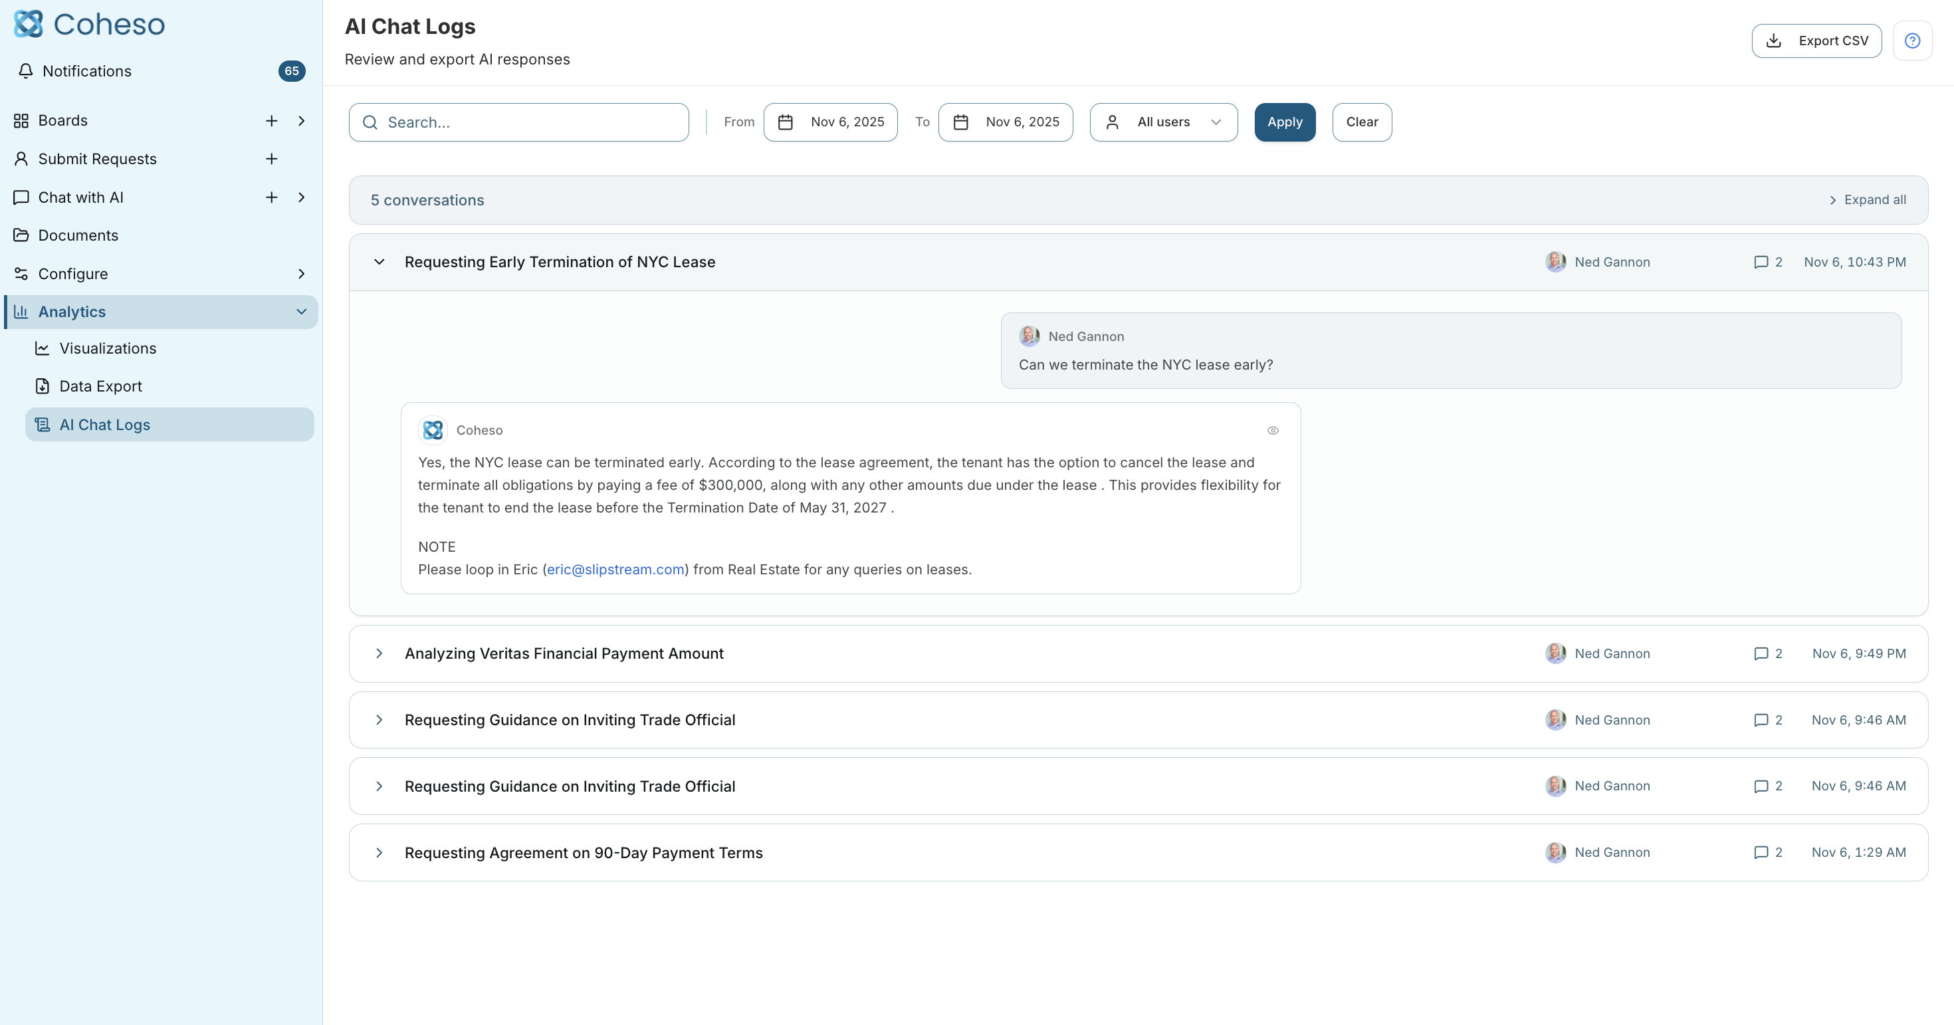Click the Export CSV button

1816,41
